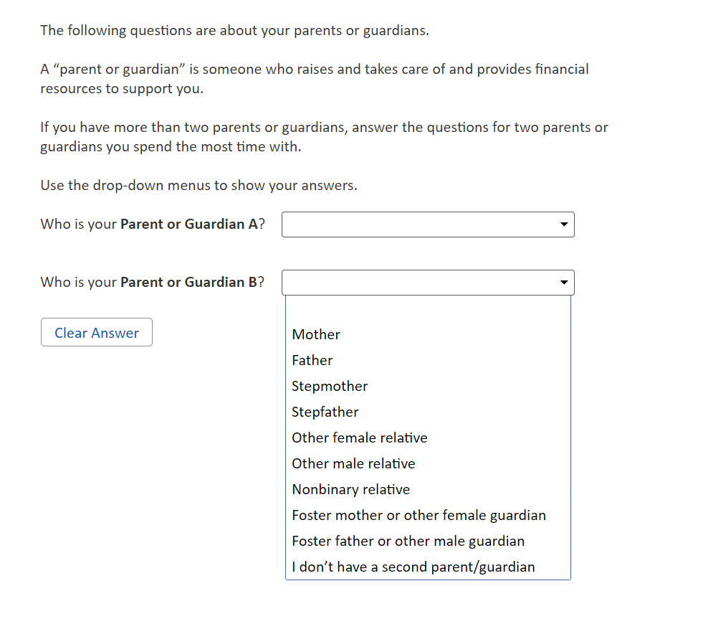Screen dimensions: 703x619
Task: Pick Foster mother or other female guardian
Action: 419,515
